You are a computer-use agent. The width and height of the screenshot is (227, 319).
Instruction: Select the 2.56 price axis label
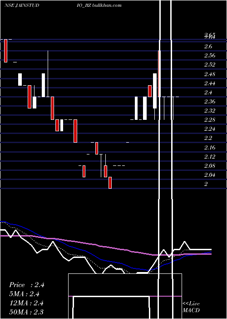click(210, 56)
